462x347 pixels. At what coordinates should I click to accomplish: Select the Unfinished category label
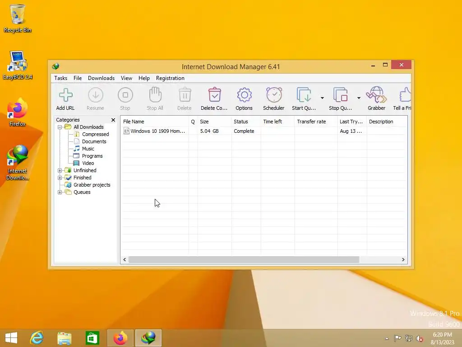pos(85,170)
